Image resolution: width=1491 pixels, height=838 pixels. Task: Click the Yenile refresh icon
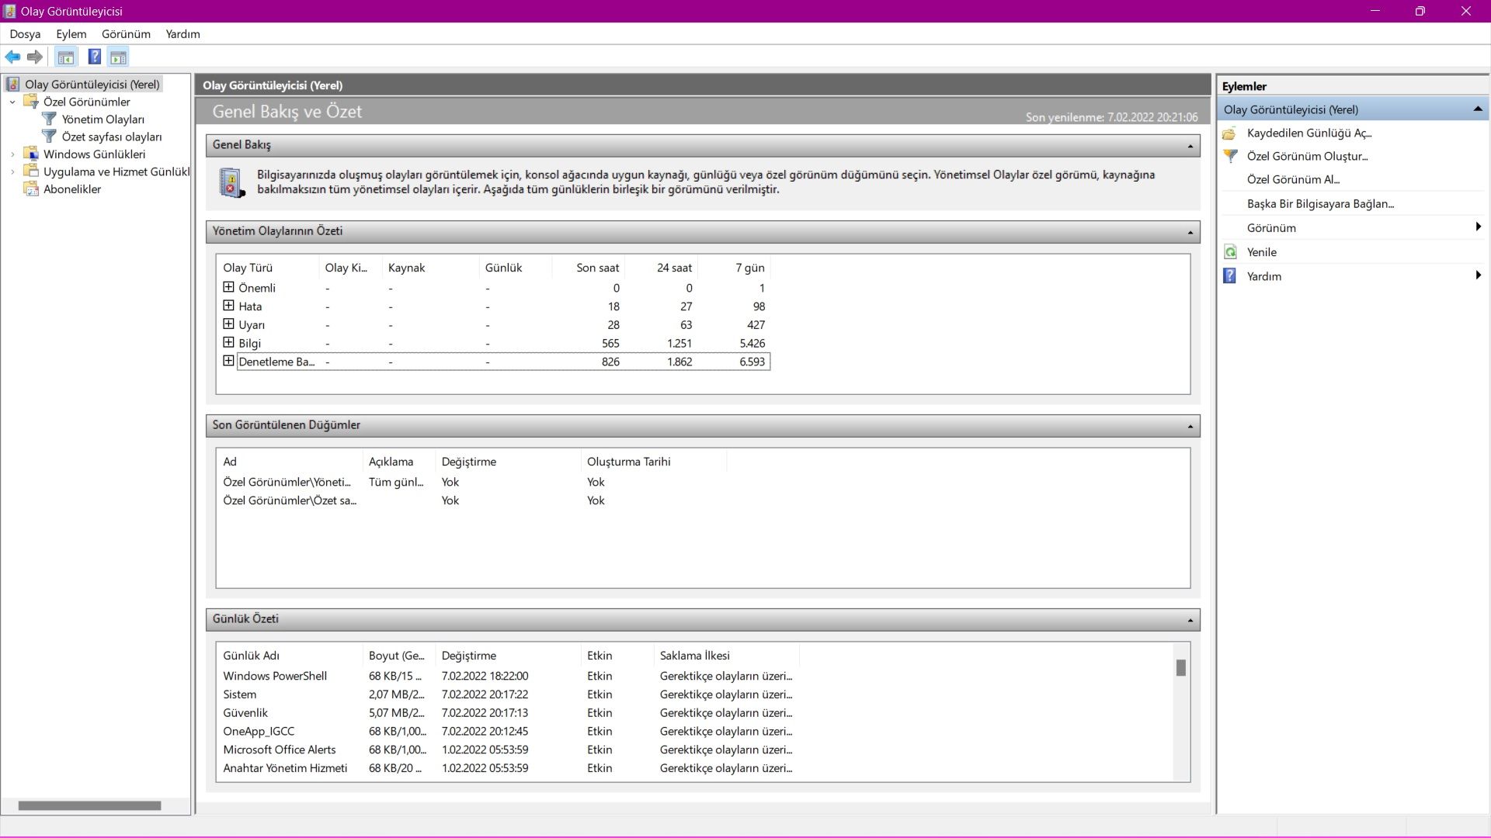click(x=1230, y=252)
